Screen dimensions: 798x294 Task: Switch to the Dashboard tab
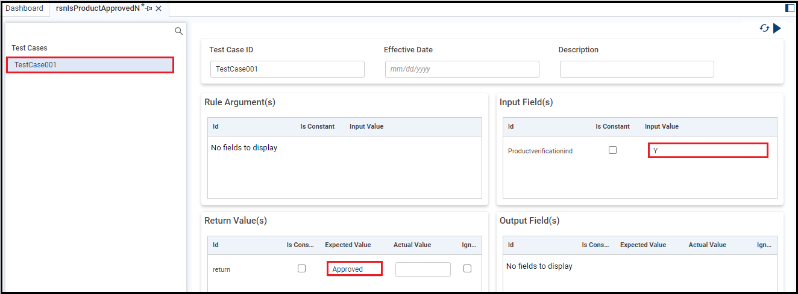[x=24, y=8]
